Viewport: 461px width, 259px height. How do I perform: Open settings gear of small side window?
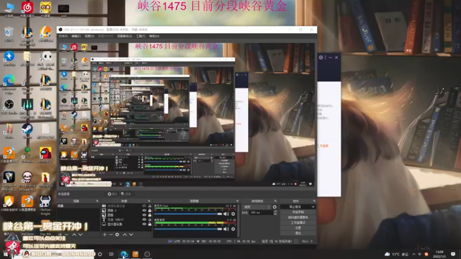321,57
